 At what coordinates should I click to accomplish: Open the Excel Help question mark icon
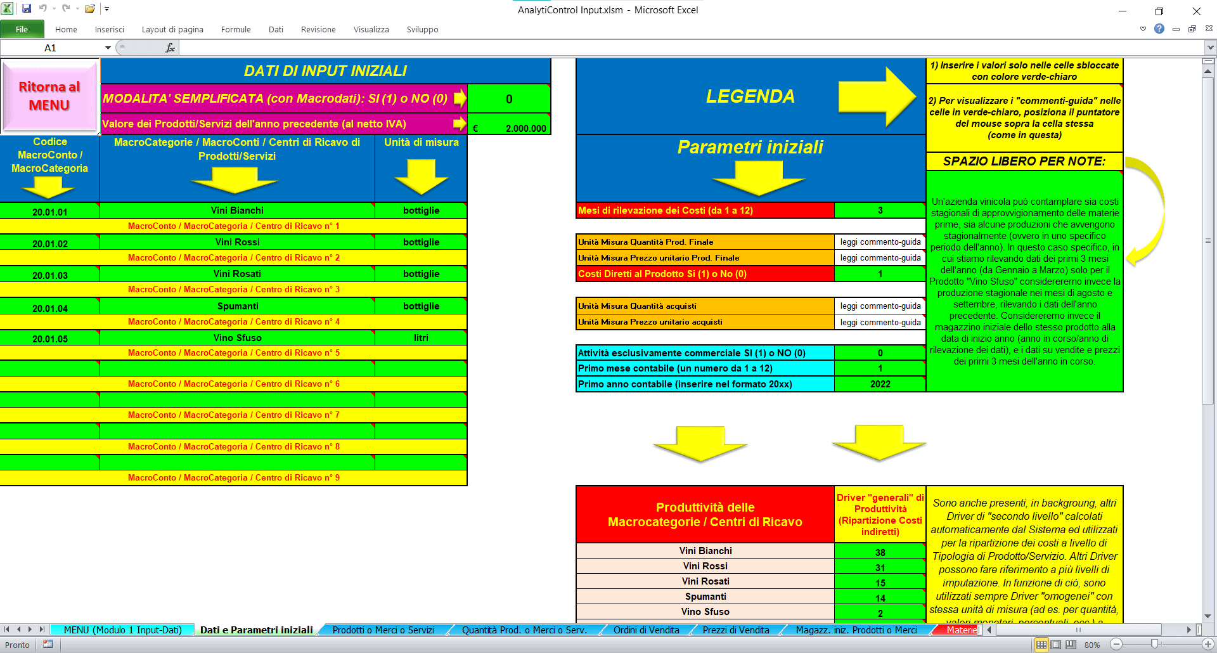[1159, 29]
